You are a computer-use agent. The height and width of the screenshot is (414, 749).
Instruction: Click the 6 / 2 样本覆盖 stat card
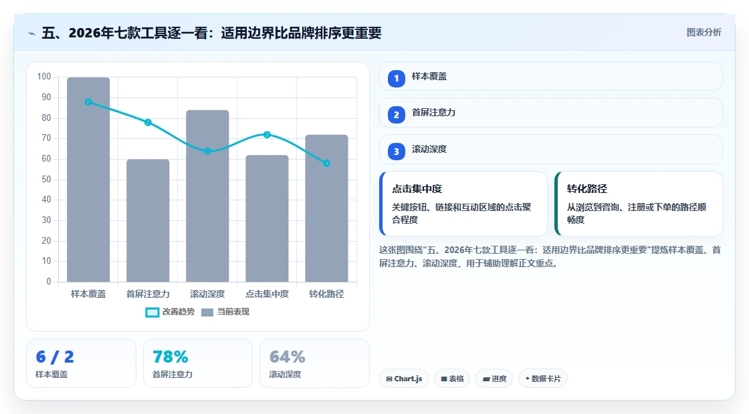81,363
